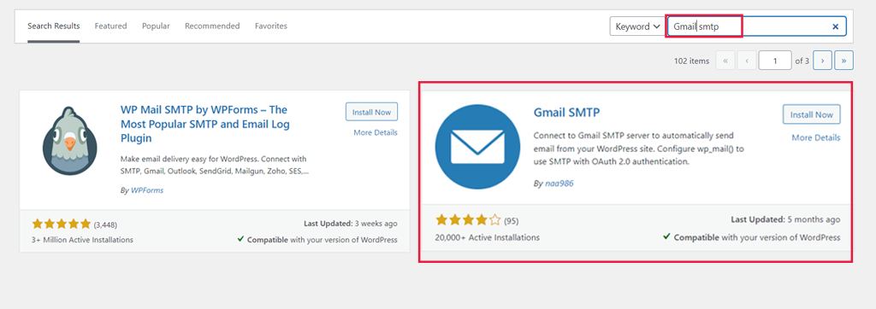Open the WP Mail SMTP by WPForms title link
Image resolution: width=876 pixels, height=309 pixels.
point(205,124)
